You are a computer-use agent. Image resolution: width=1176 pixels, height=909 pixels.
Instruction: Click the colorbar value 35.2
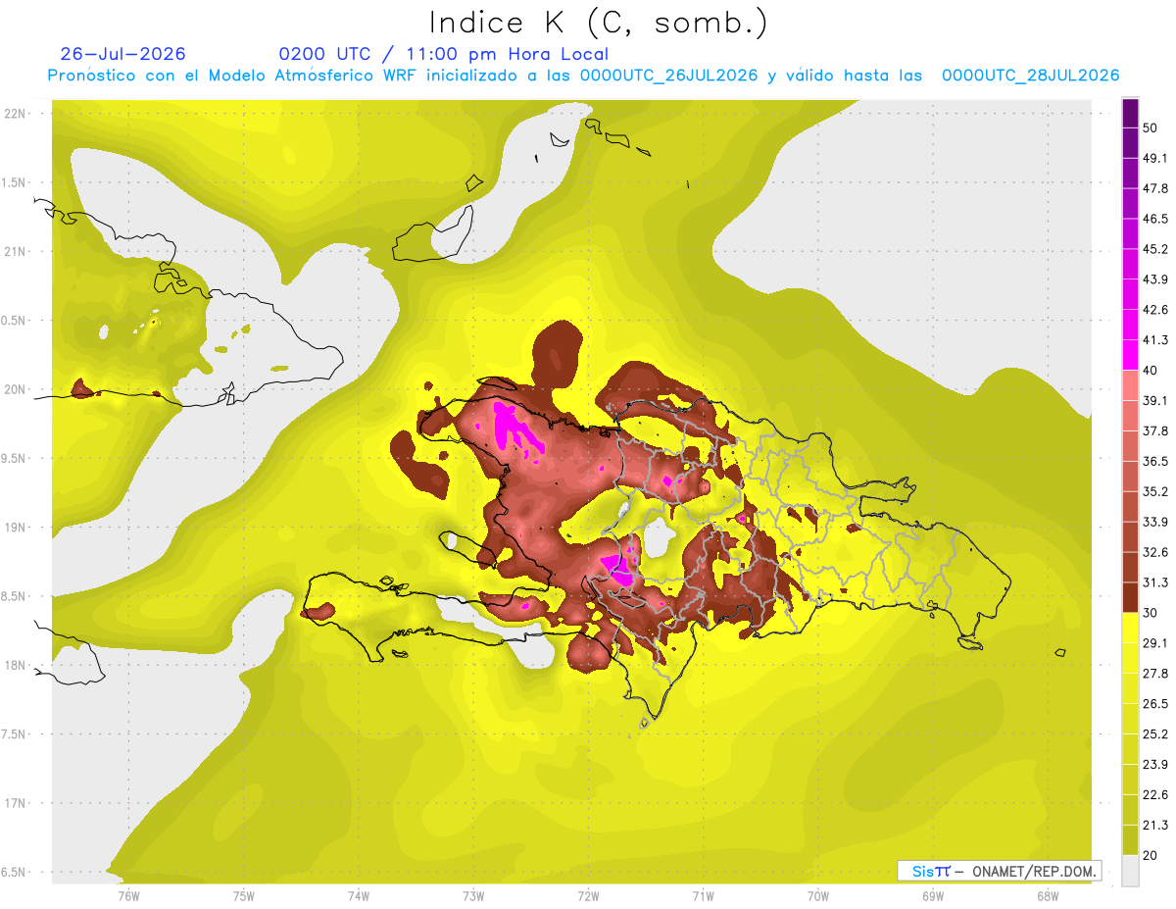1155,491
